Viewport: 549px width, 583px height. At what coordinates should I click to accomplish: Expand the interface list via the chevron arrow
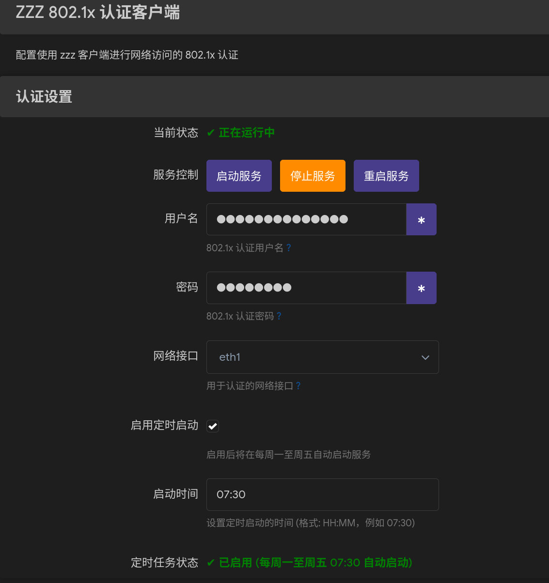[425, 357]
